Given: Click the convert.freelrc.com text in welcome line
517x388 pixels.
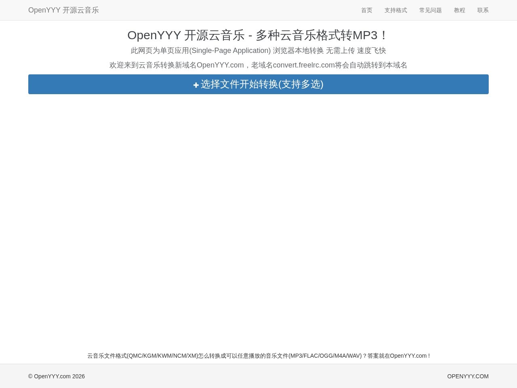Looking at the screenshot, I should [x=304, y=65].
